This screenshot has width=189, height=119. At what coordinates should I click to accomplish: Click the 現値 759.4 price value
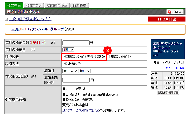[166, 62]
